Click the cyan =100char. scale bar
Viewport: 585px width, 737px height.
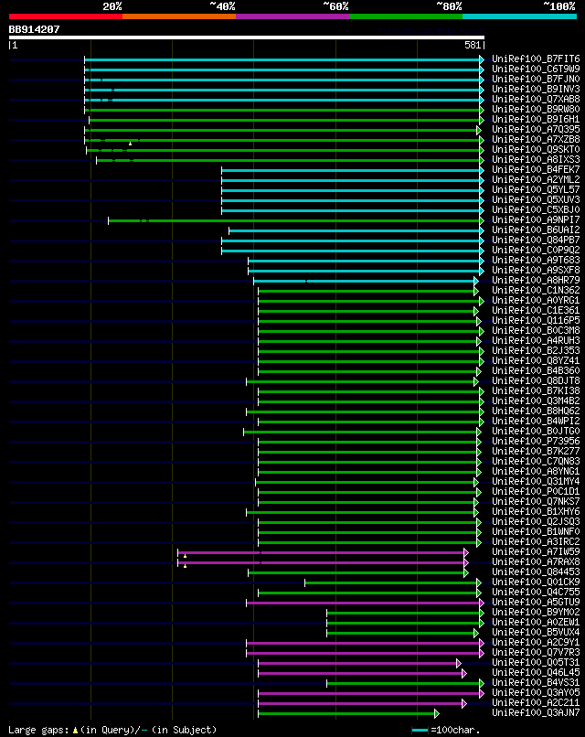[x=420, y=731]
